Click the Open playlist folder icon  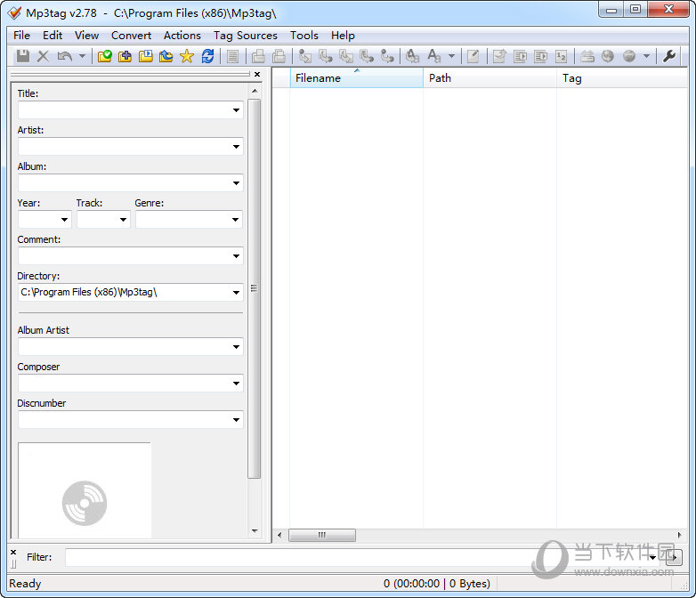pyautogui.click(x=146, y=56)
